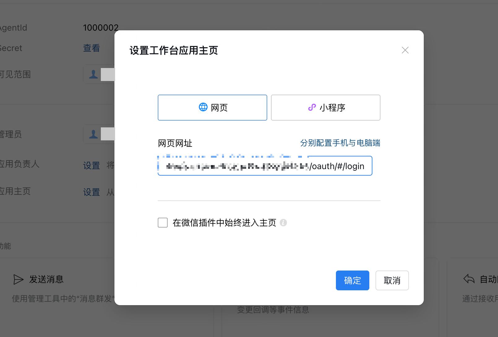
Task: Click the reply arrow icon for 自动回复
Action: coord(469,279)
